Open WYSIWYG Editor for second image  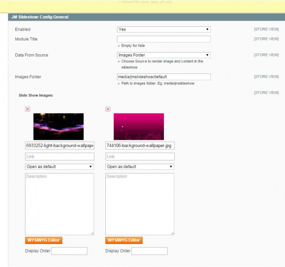tap(124, 240)
